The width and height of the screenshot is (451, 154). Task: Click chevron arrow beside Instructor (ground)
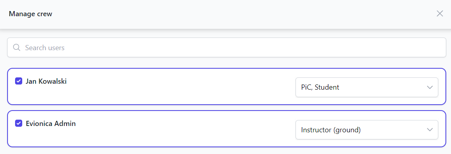430,130
